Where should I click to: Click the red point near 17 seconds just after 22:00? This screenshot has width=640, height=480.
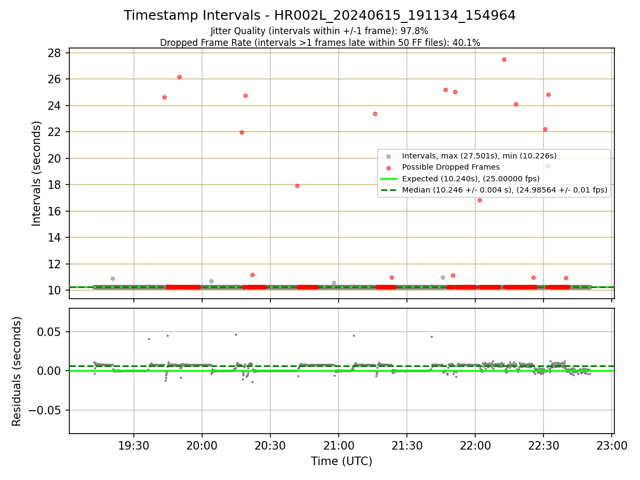point(479,200)
